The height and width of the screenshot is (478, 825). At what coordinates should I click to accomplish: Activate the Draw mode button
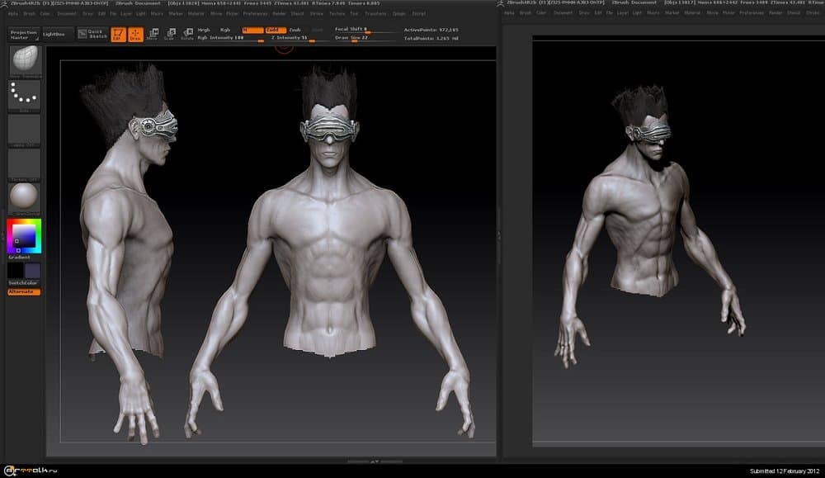pos(134,34)
